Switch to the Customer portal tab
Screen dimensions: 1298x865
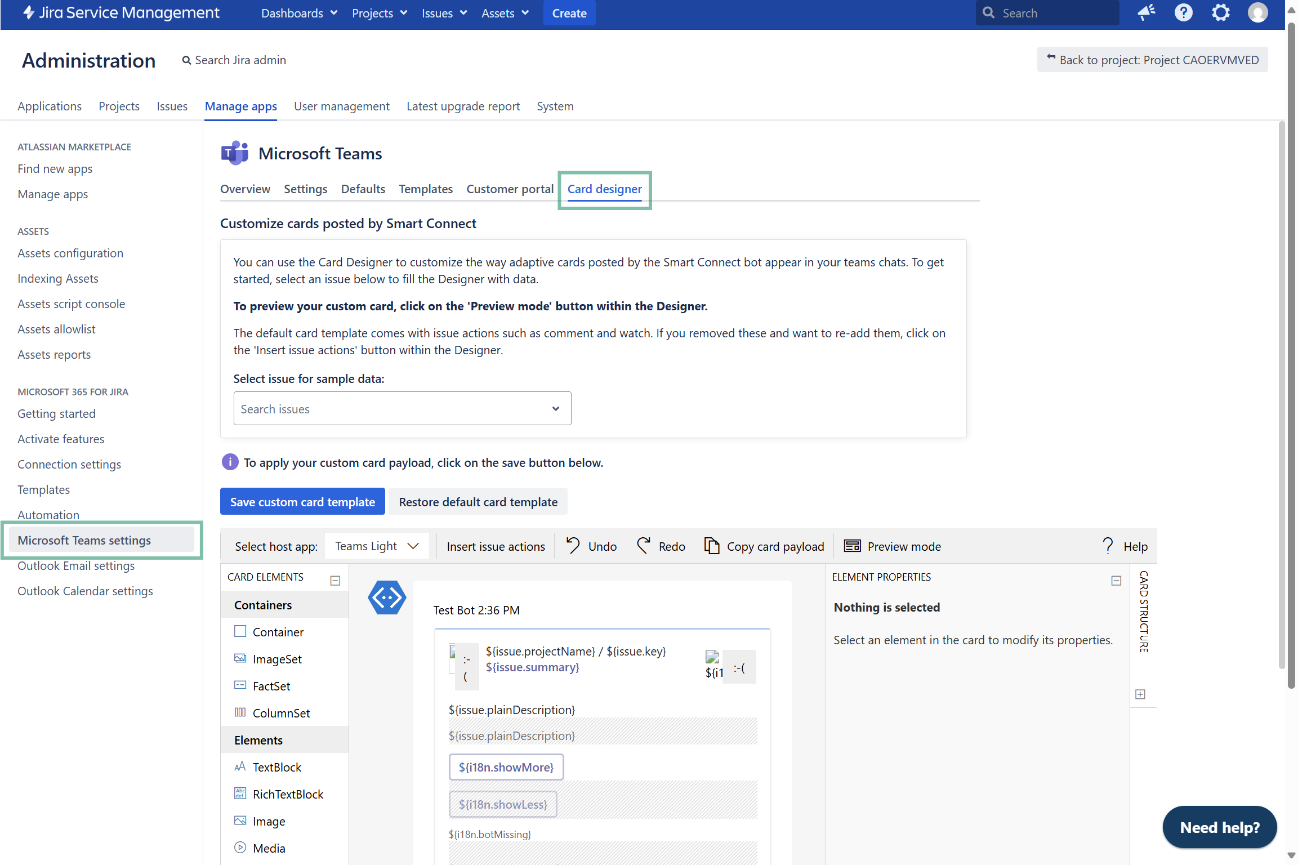point(510,189)
